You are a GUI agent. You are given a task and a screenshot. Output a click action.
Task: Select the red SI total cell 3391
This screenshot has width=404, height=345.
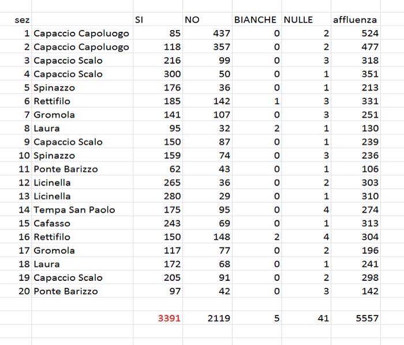point(158,318)
